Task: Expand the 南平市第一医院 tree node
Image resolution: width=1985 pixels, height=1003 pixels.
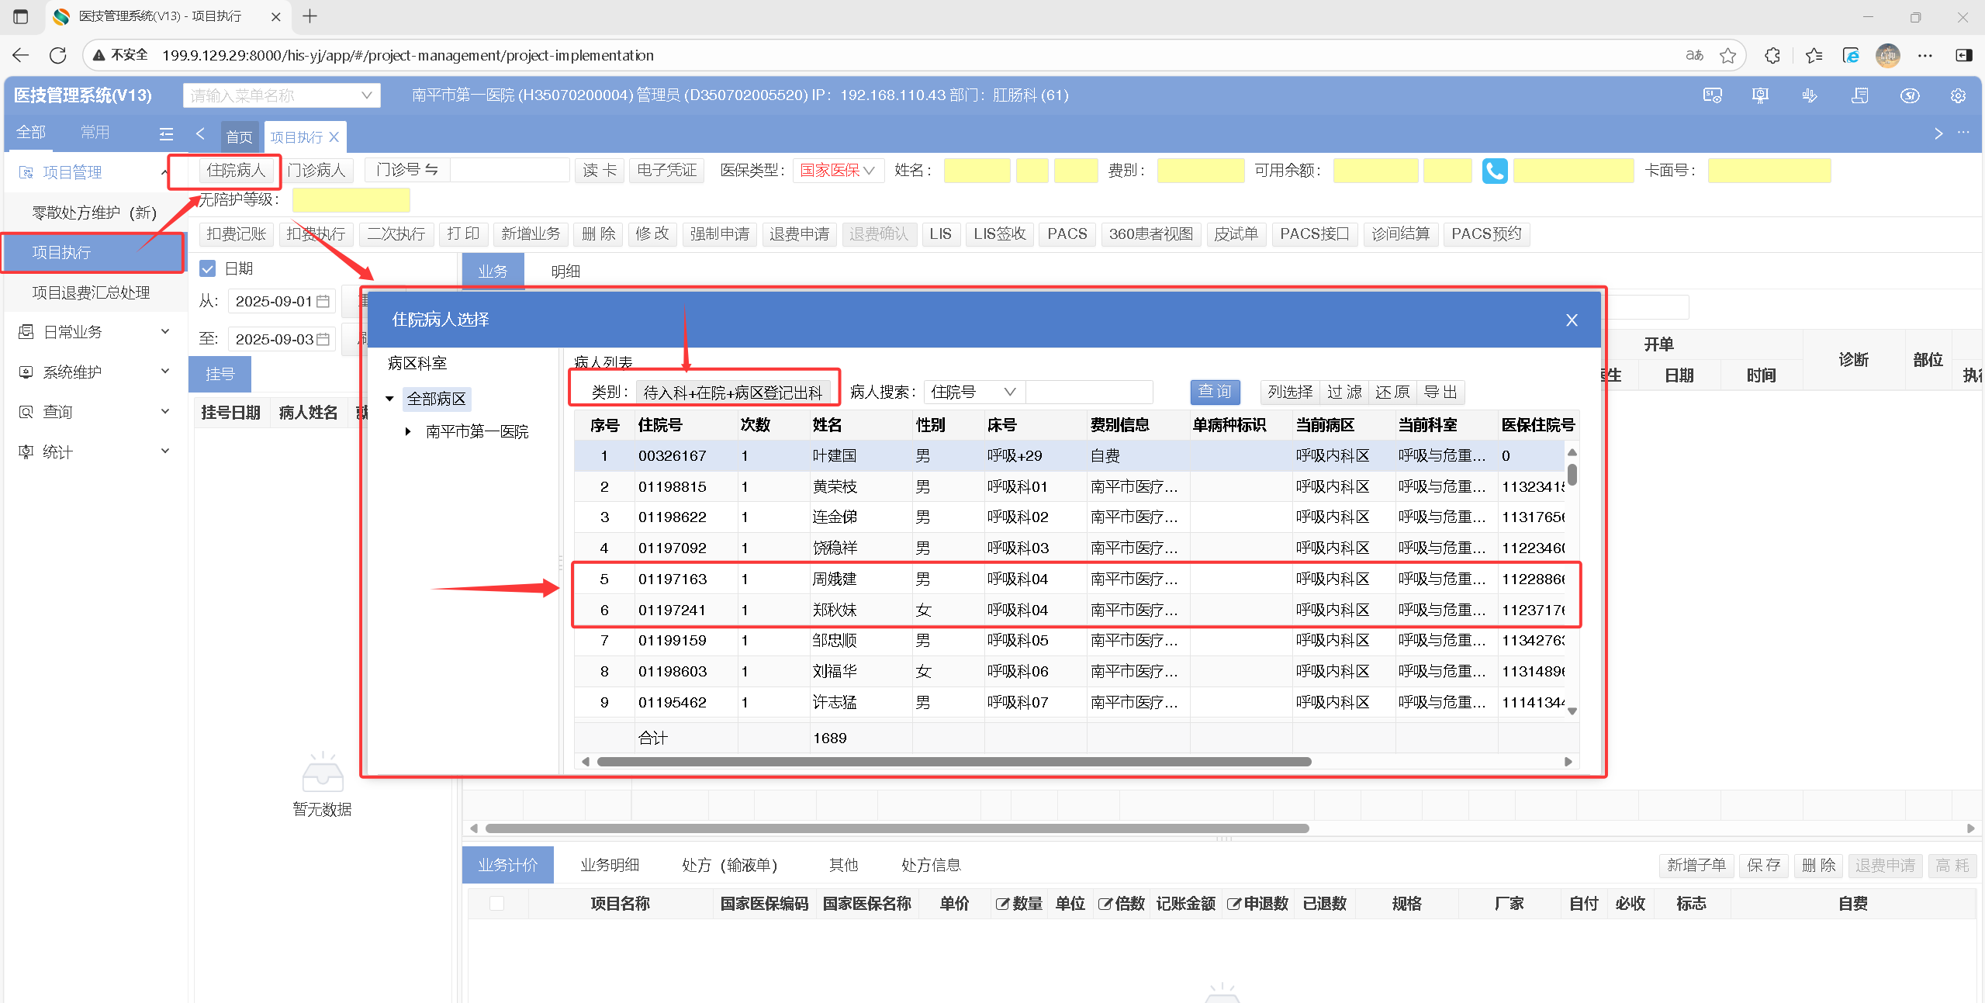Action: pos(408,431)
